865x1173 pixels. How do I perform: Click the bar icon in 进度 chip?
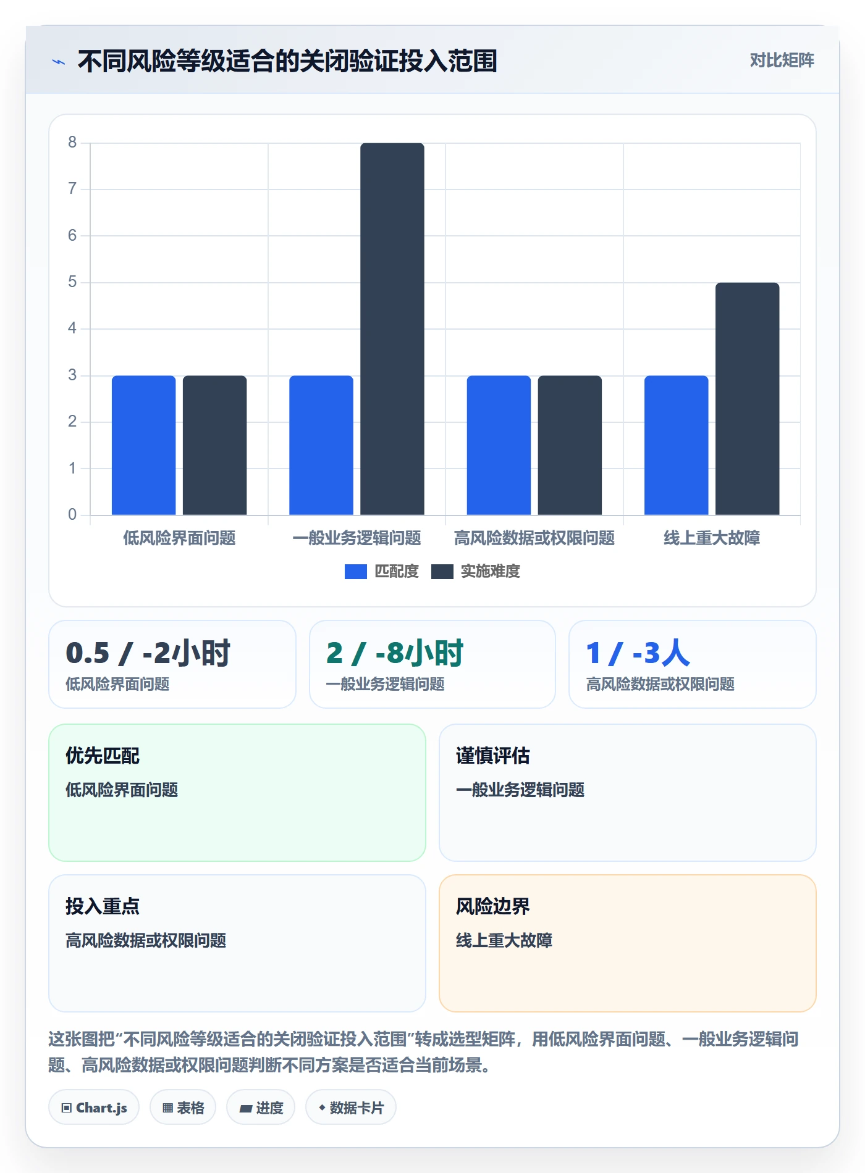pyautogui.click(x=246, y=1109)
